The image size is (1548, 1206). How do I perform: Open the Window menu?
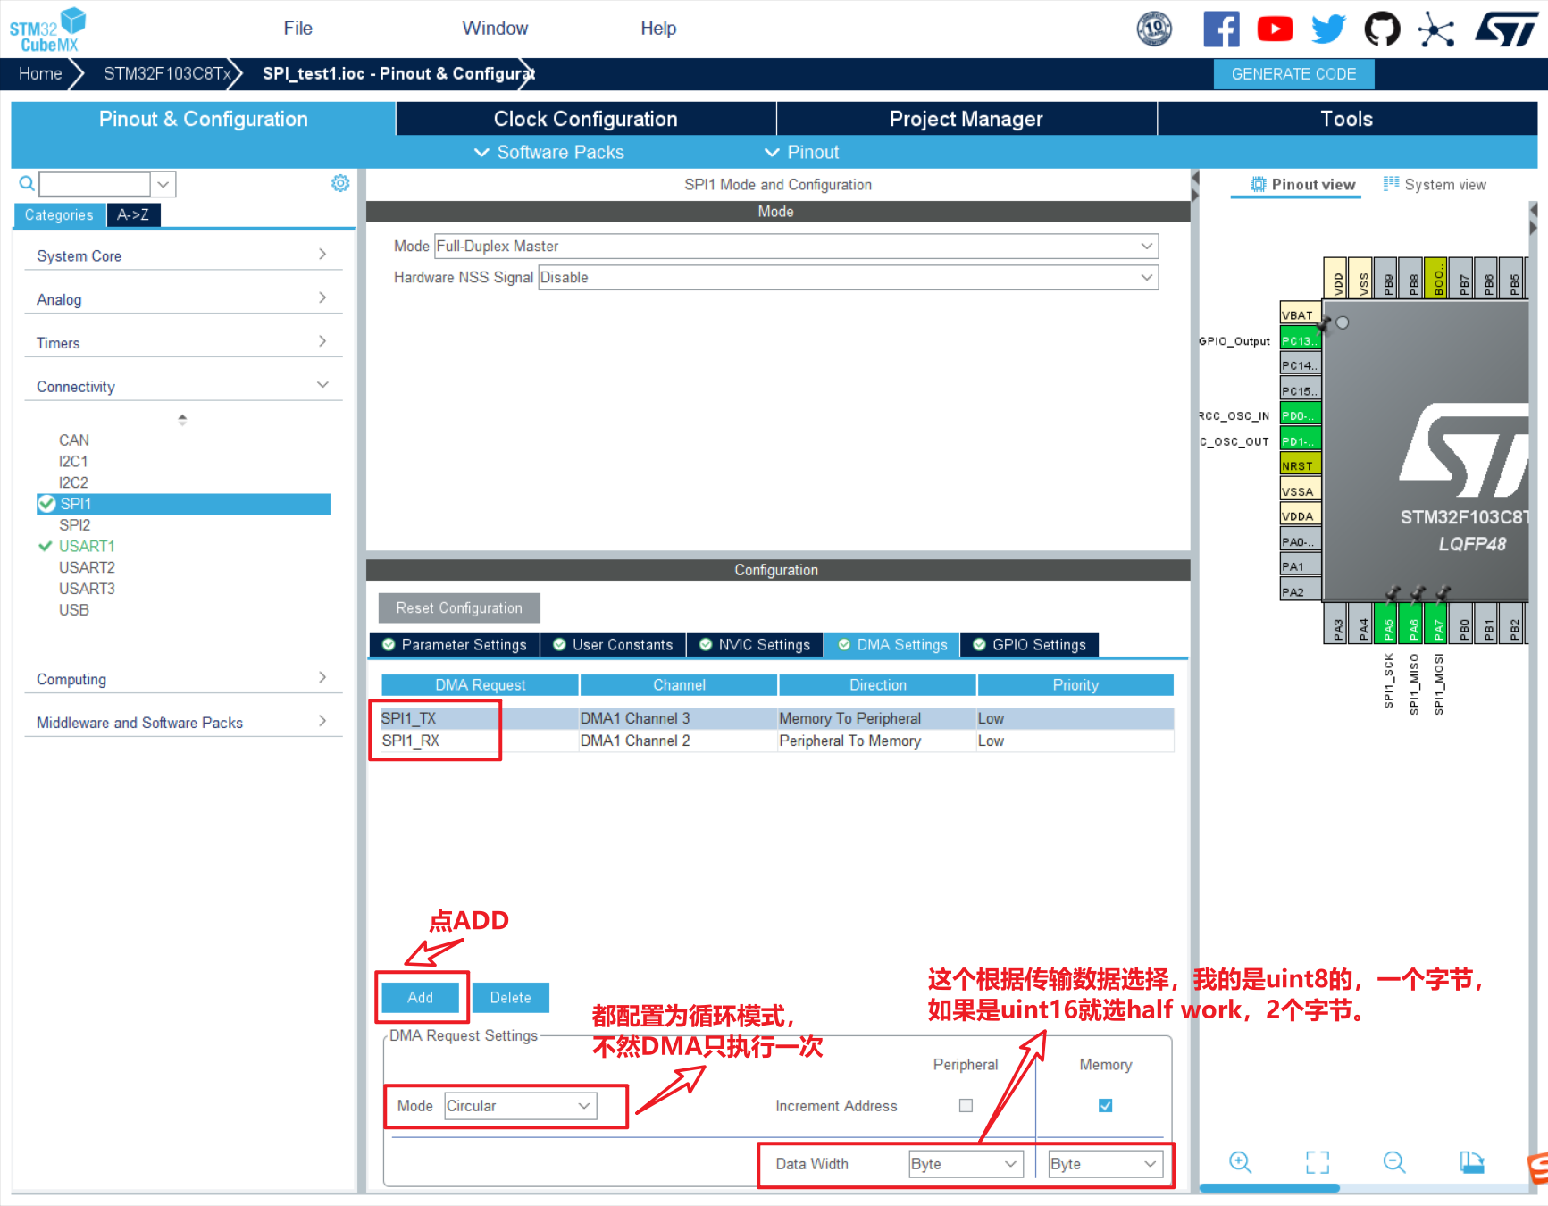(495, 29)
